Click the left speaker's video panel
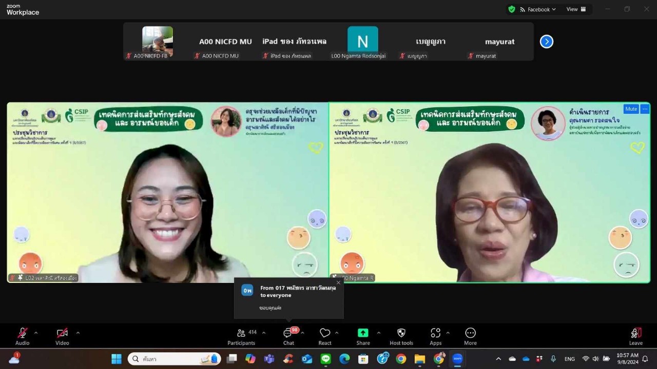 pos(167,193)
